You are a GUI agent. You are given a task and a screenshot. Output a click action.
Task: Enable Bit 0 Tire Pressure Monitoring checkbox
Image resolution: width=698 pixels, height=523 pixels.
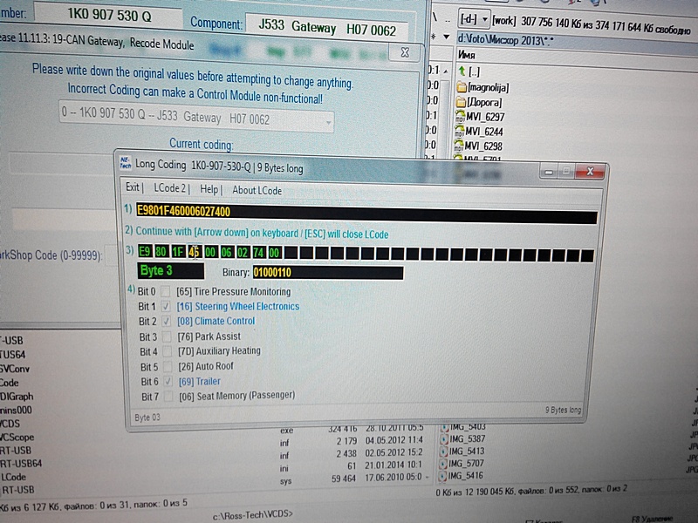165,292
